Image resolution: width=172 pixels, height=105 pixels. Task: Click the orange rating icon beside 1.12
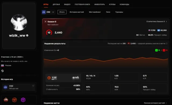click(49, 78)
